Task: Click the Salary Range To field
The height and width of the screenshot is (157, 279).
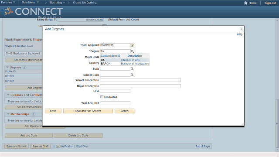Action: coord(81,20)
